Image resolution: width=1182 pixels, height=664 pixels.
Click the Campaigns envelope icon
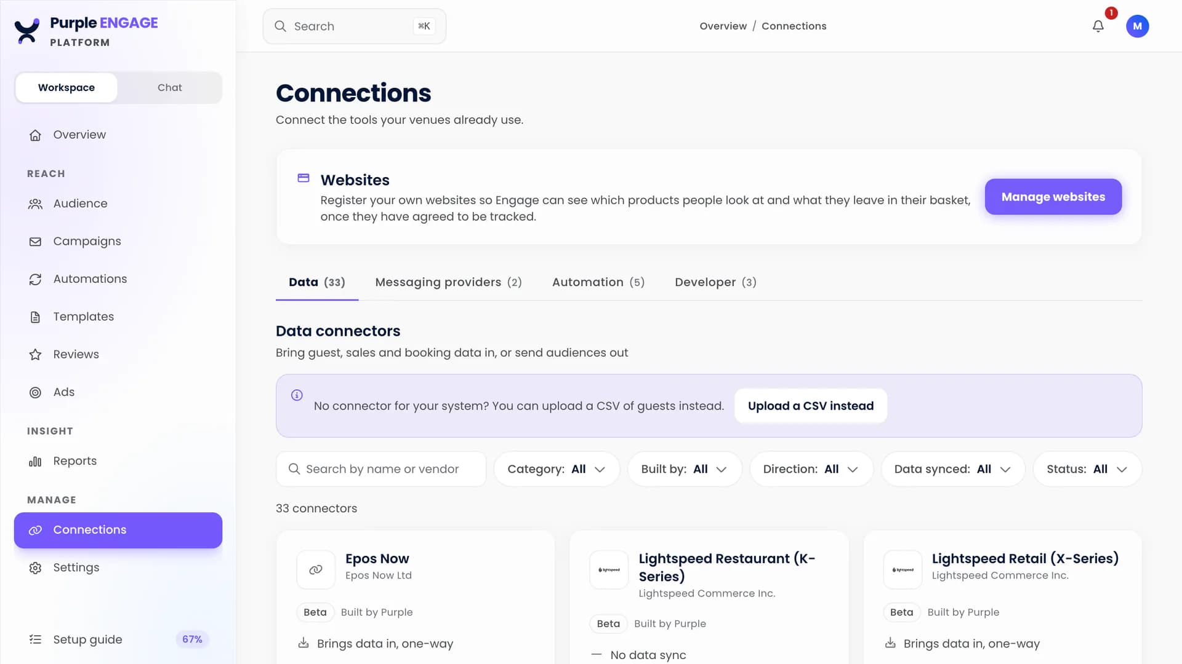coord(35,242)
